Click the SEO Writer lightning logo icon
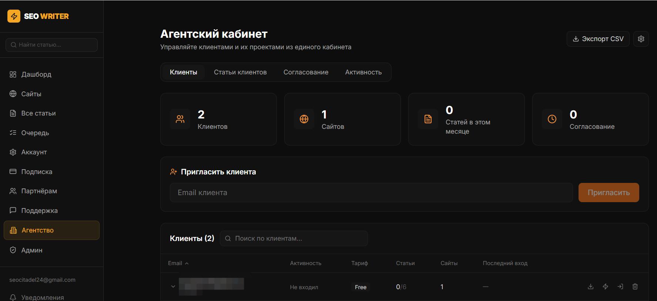 pos(14,16)
